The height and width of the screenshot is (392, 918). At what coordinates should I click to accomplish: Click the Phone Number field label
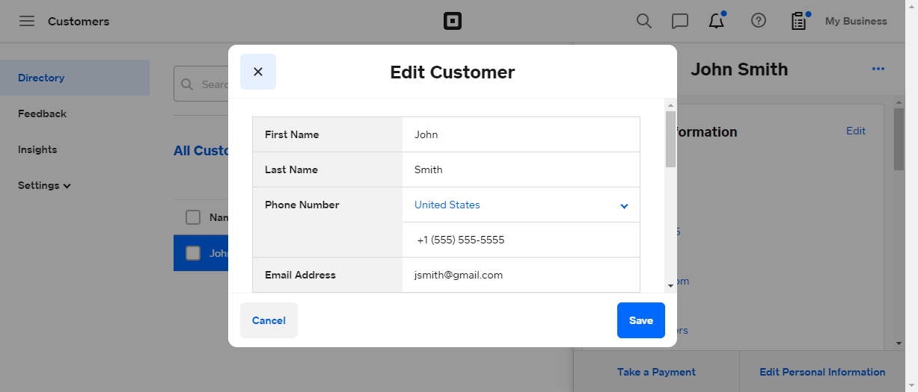pos(302,205)
